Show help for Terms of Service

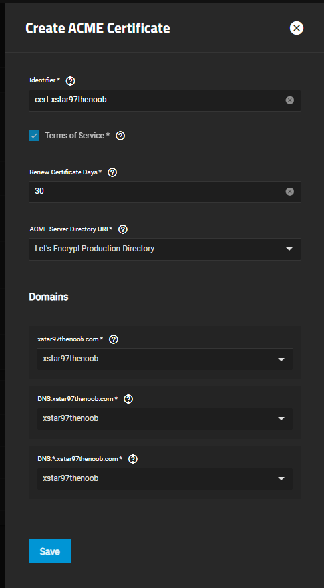pos(120,136)
